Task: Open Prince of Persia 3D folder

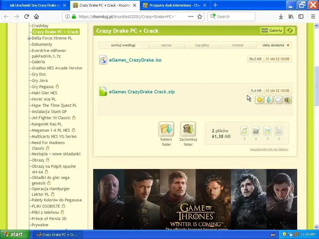Action: tap(49, 219)
